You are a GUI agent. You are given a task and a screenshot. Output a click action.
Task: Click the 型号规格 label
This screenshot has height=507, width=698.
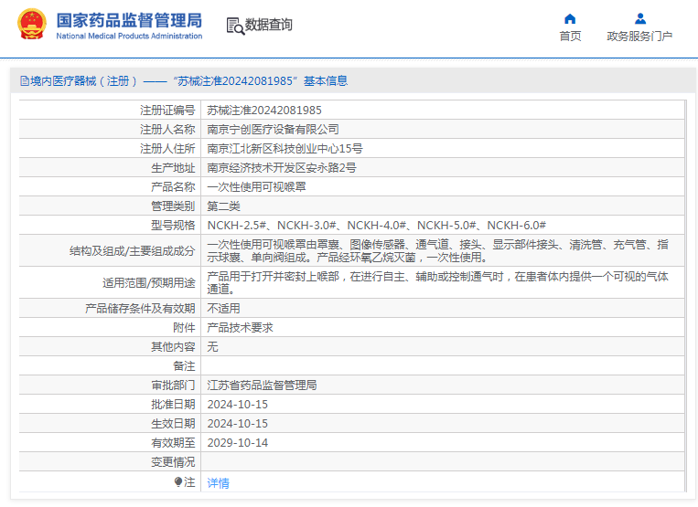click(x=173, y=226)
